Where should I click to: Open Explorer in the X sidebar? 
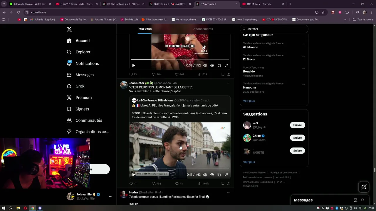point(78,52)
